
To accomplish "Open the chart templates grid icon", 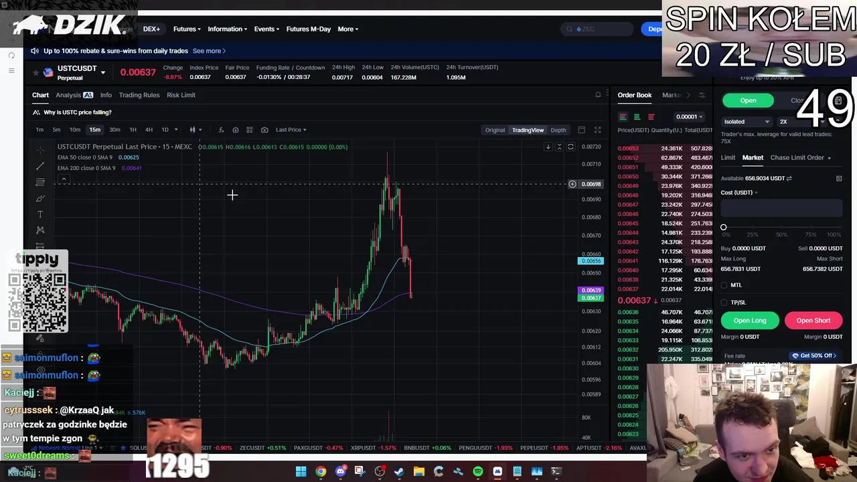I will tap(250, 130).
